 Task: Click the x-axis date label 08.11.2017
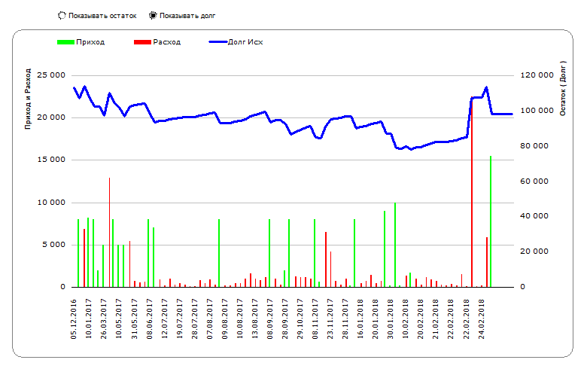[x=315, y=319]
